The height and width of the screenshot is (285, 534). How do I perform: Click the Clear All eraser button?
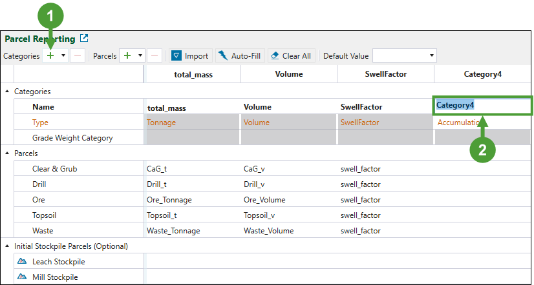pos(290,56)
